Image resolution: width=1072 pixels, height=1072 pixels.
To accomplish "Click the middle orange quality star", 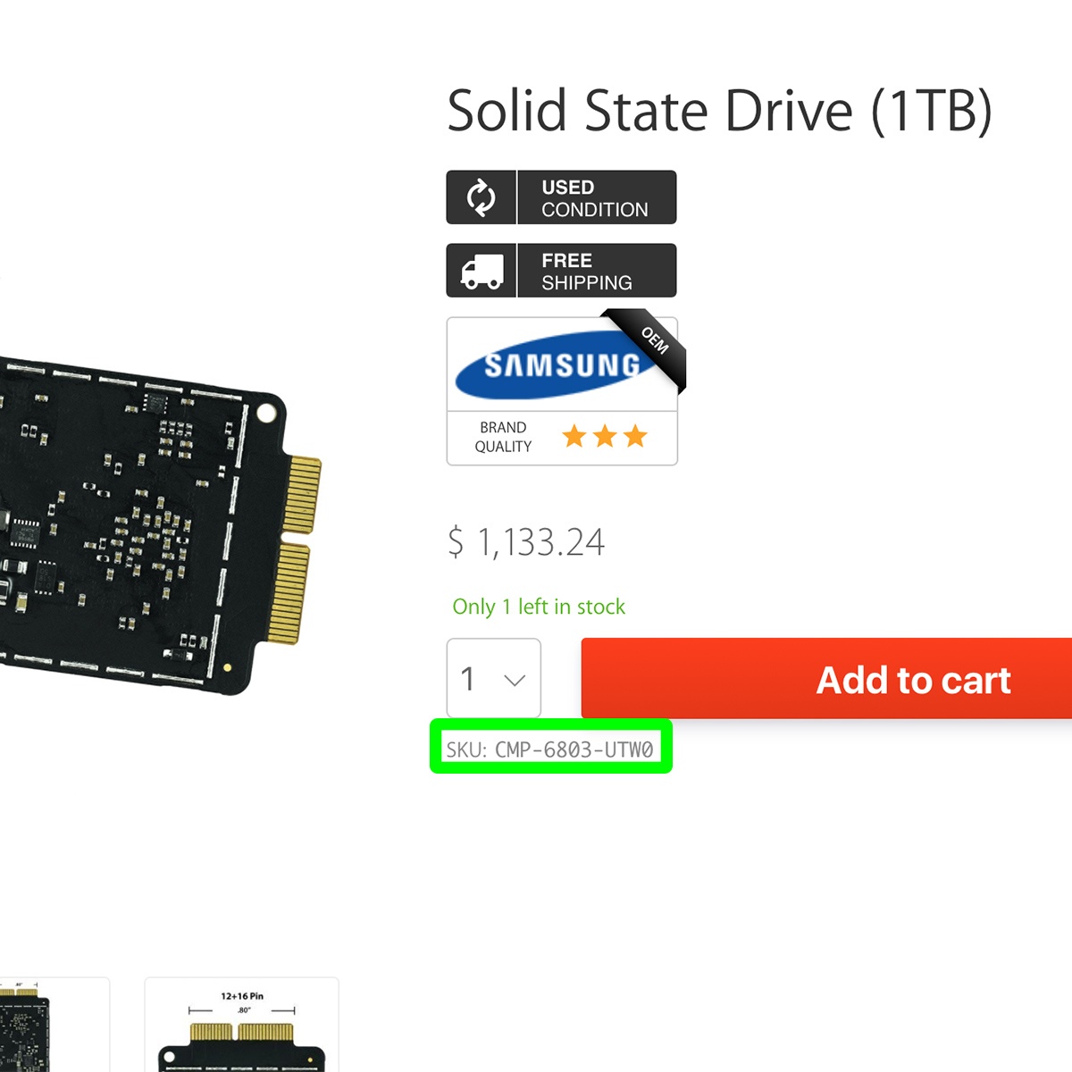I will click(x=605, y=436).
